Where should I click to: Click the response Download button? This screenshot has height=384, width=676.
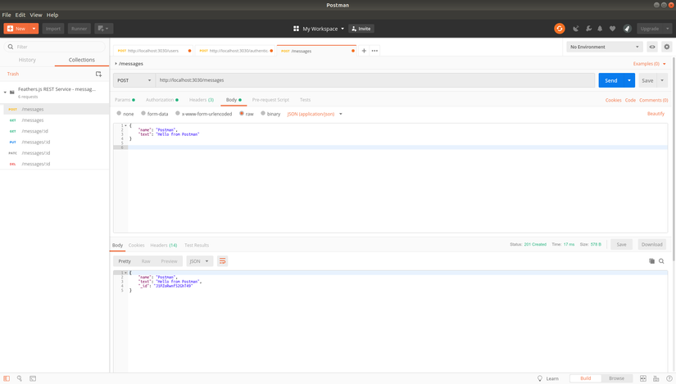click(x=652, y=244)
